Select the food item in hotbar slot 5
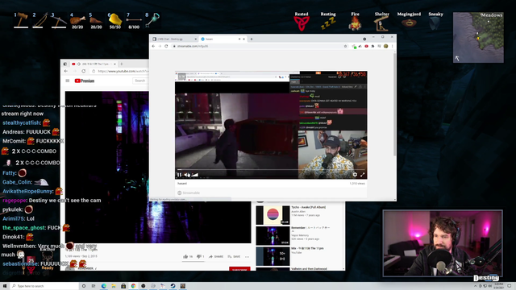Image resolution: width=516 pixels, height=290 pixels. pos(96,20)
